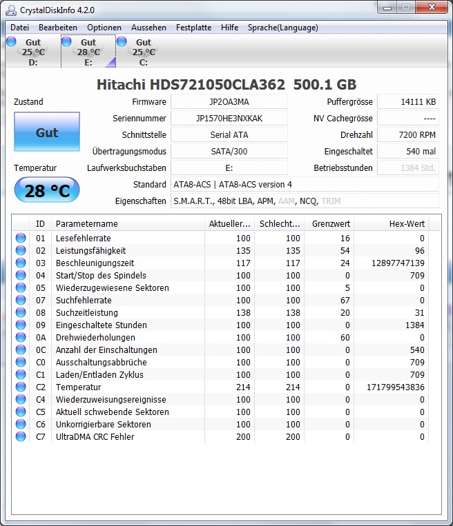Click status orb for Aktuell schwebende Sektoren
The height and width of the screenshot is (526, 453).
click(x=21, y=412)
